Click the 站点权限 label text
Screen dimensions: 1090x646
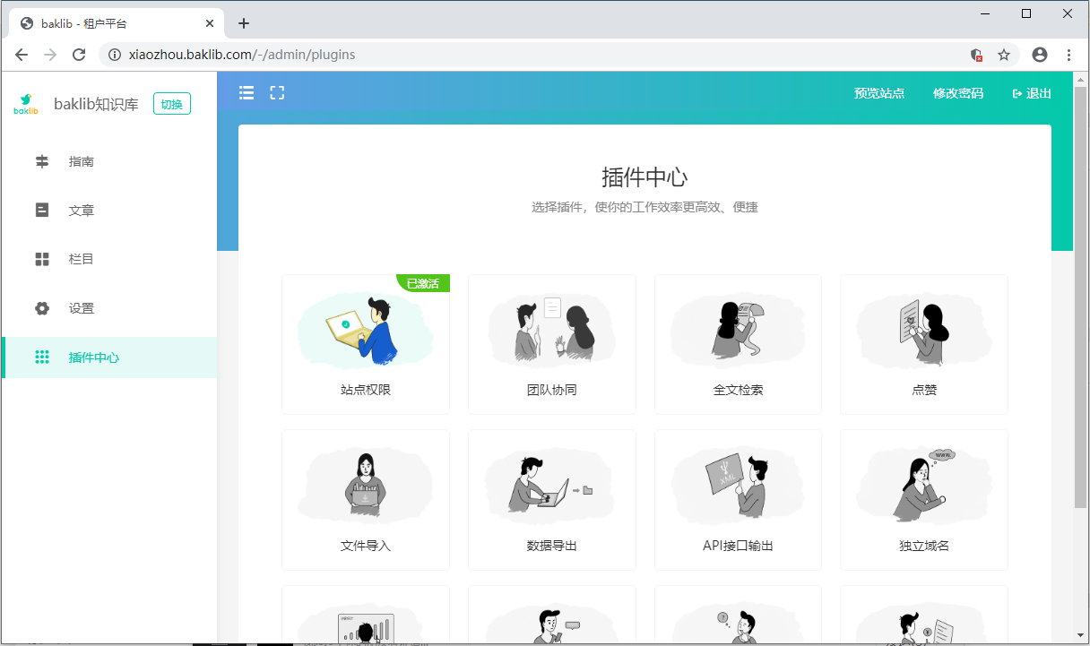tap(366, 391)
